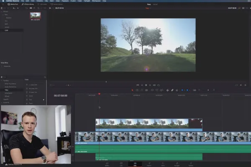
Task: Click the viewer Transform overlay icon
Action: tap(51, 85)
